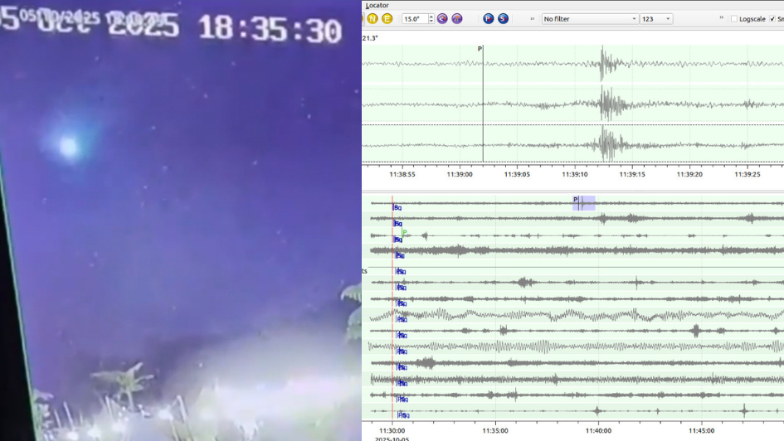Viewport: 784px width, 441px height.
Task: Click the 11:40:00 label on the lower time axis
Action: click(x=598, y=431)
